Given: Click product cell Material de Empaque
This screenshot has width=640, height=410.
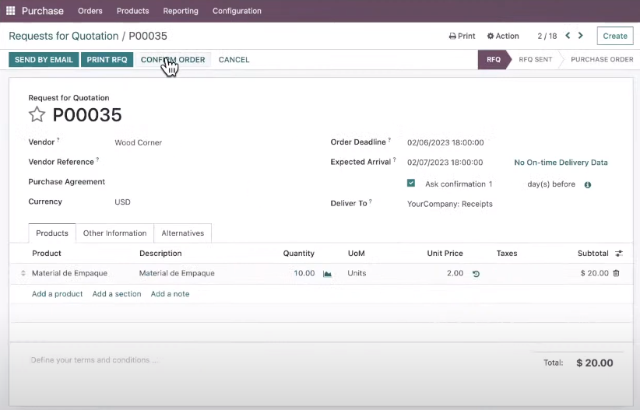Looking at the screenshot, I should 69,273.
